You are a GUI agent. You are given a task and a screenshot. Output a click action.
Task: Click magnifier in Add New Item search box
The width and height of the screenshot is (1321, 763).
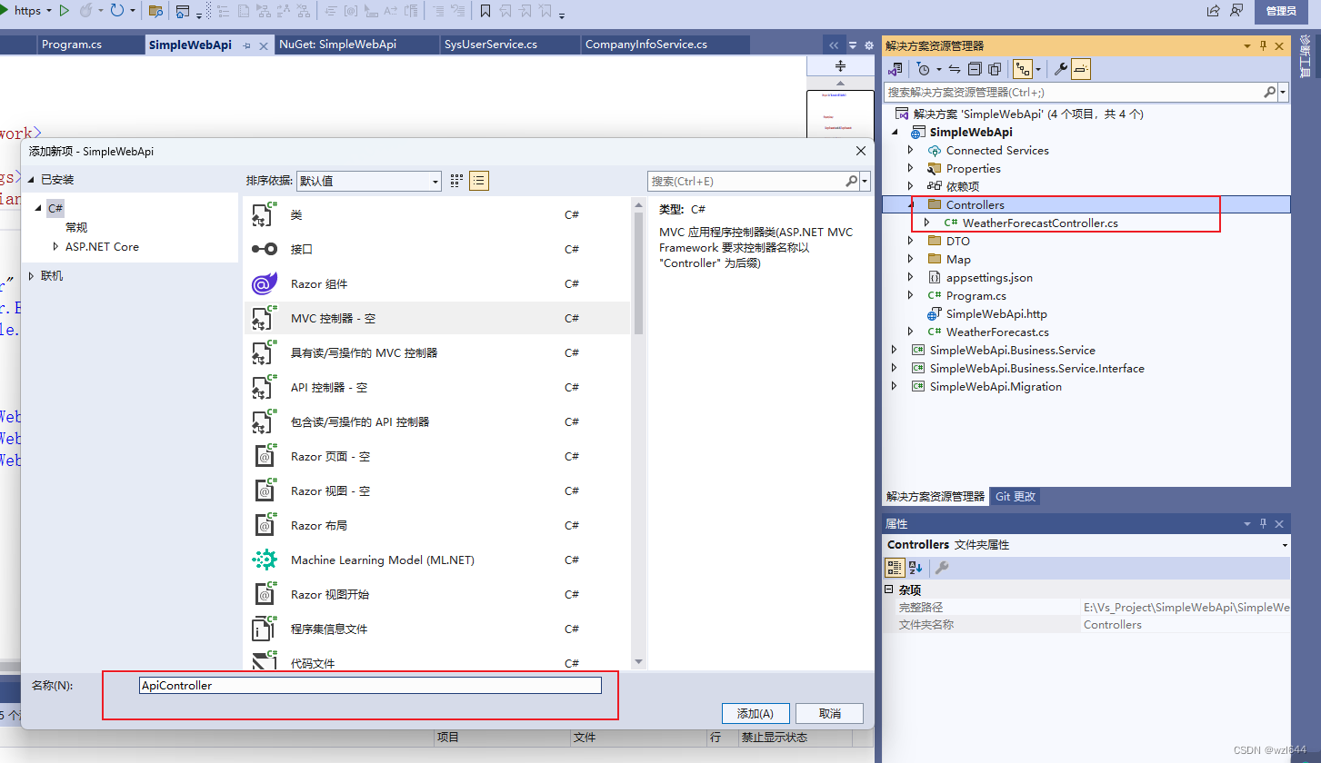(x=852, y=181)
